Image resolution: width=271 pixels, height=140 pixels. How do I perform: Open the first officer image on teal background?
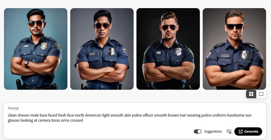click(x=36, y=49)
